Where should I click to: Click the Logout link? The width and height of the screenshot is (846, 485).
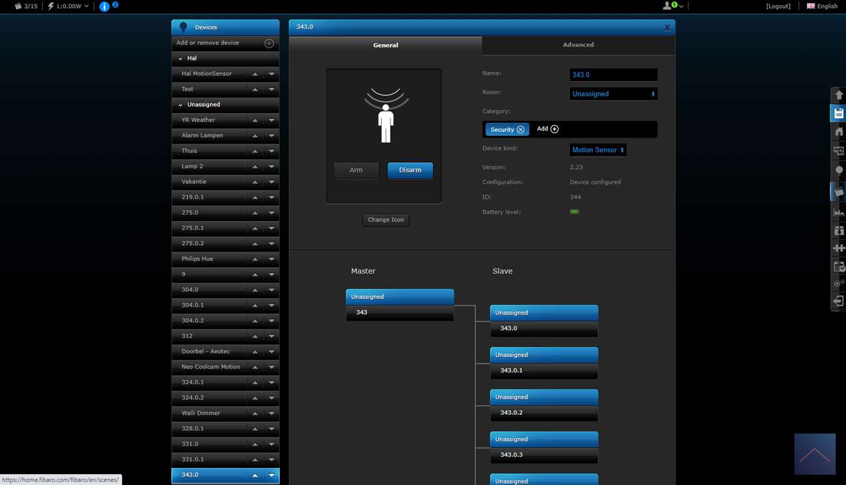click(778, 7)
